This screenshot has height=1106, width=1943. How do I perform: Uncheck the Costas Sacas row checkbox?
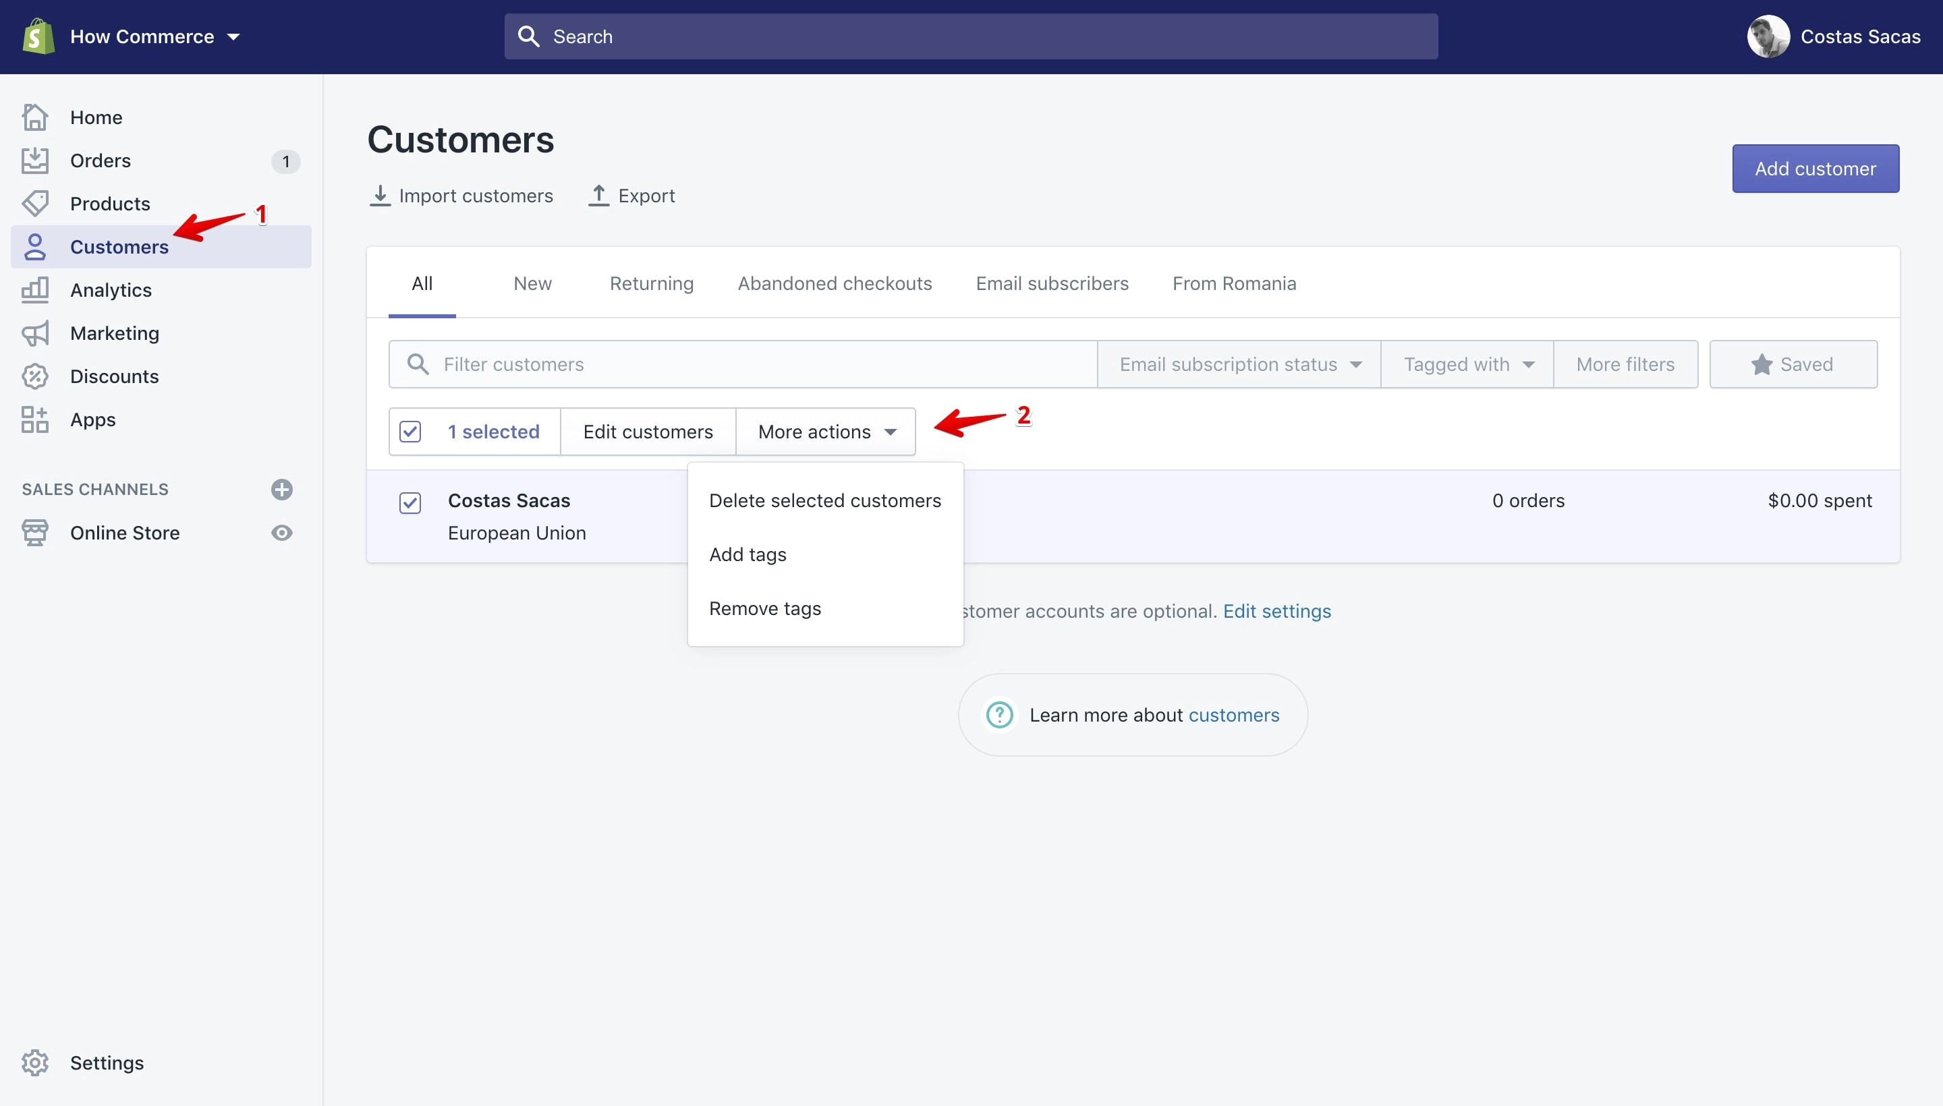pos(410,503)
